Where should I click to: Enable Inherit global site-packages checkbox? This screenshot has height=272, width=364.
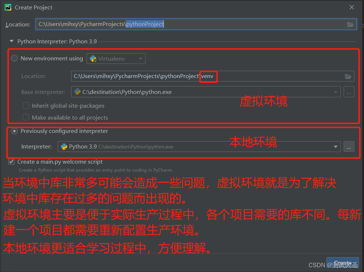26,105
